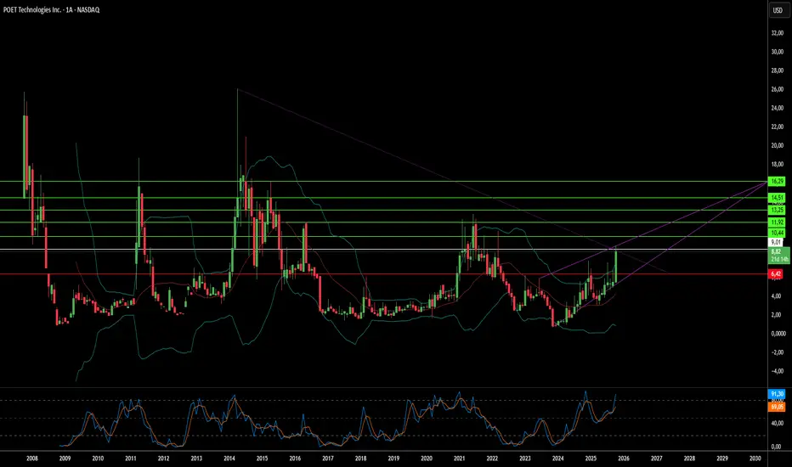Select the 11,92 green price label

777,222
